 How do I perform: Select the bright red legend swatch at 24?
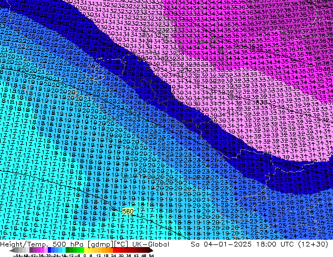[x=115, y=250]
